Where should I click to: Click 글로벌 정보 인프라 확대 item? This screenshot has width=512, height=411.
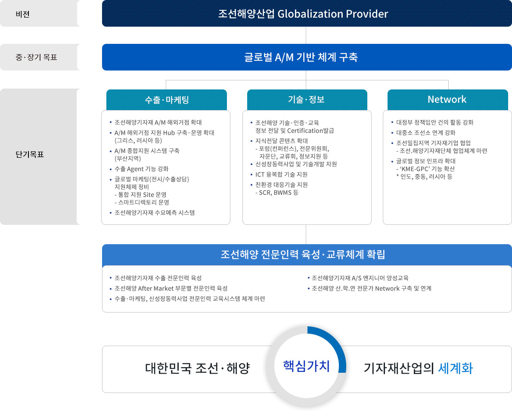coord(426,161)
